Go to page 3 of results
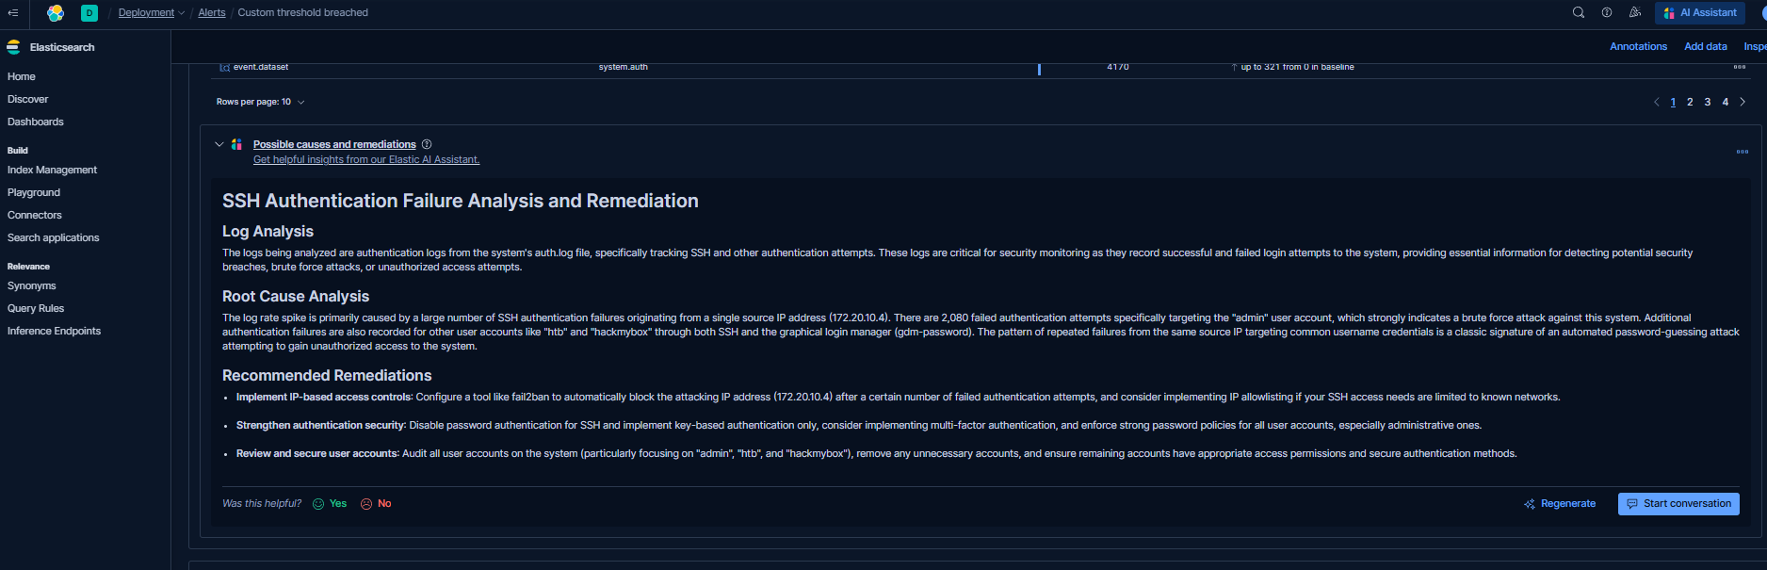 point(1708,102)
